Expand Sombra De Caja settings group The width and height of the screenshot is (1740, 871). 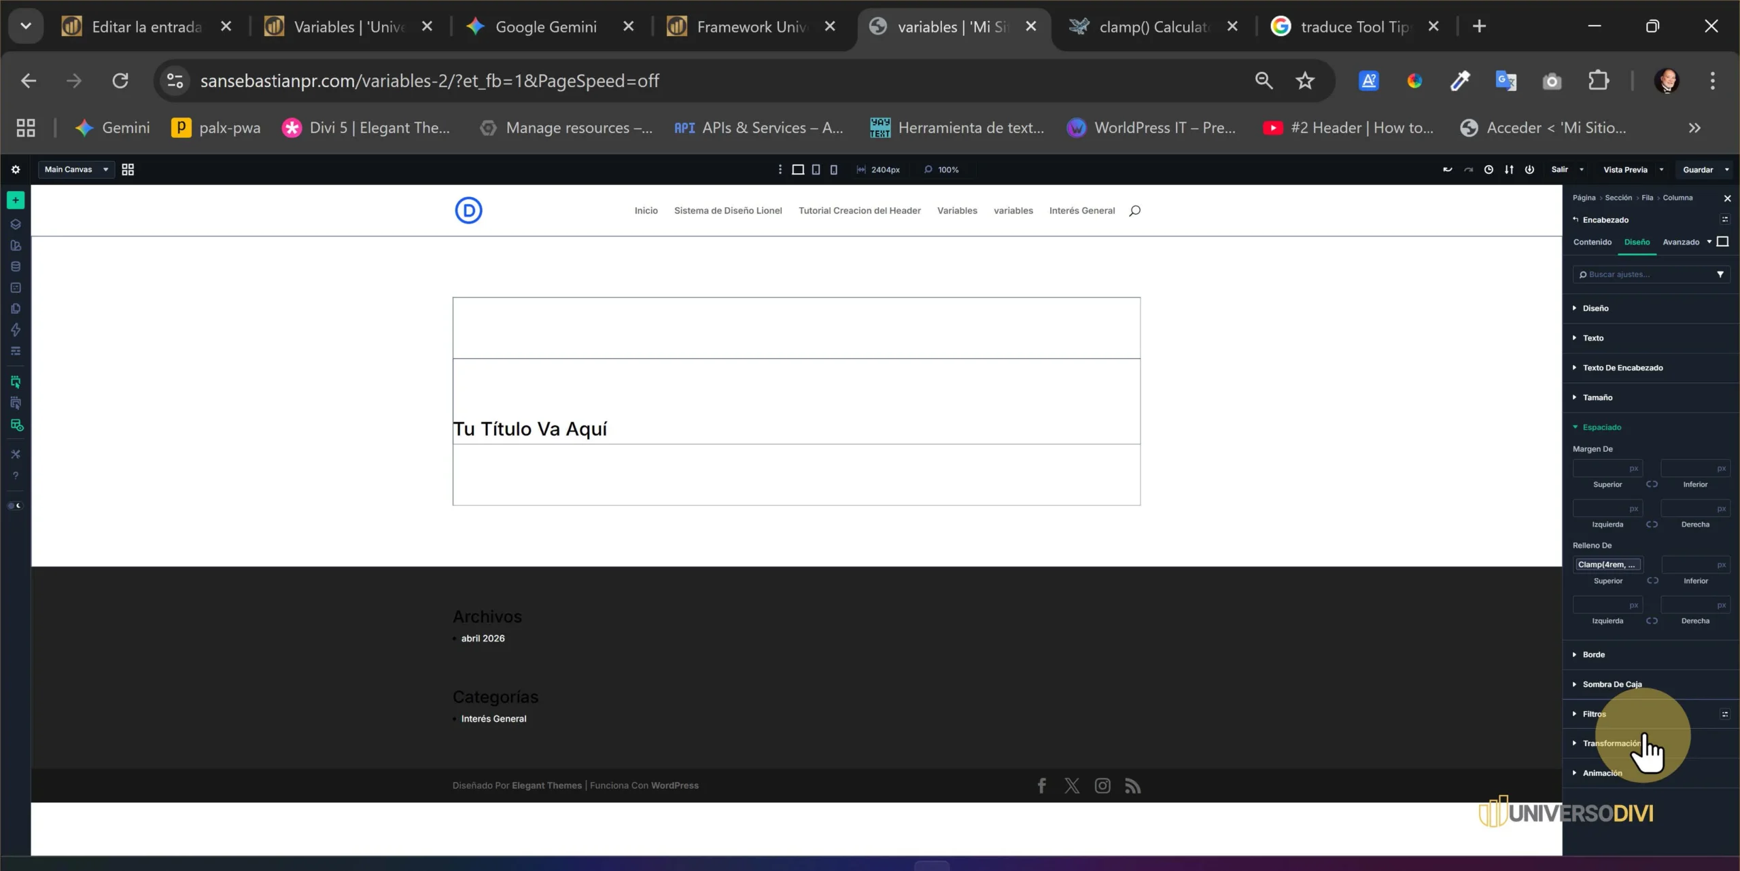click(x=1650, y=684)
